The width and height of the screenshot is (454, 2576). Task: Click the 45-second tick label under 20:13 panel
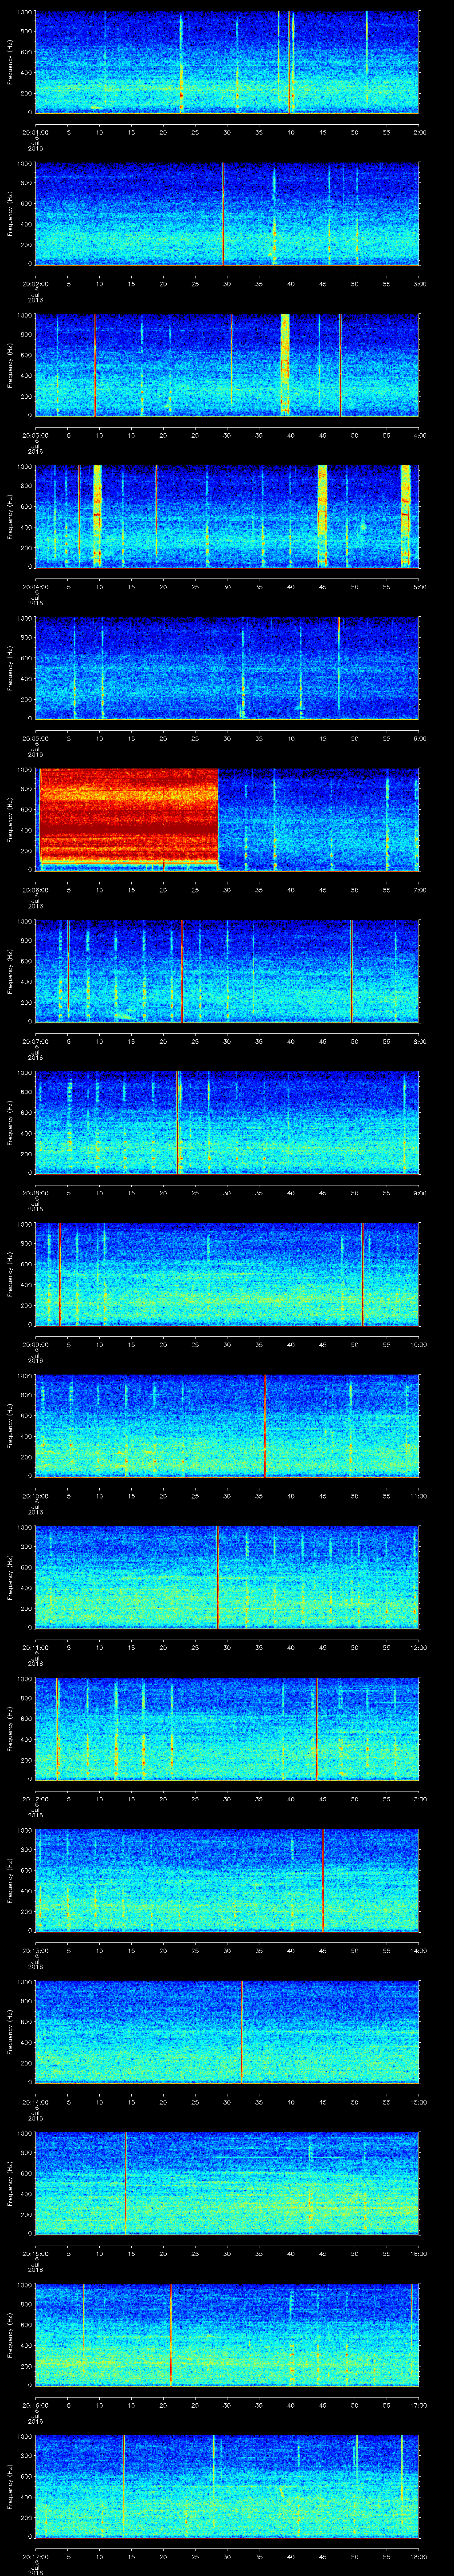click(x=323, y=1950)
